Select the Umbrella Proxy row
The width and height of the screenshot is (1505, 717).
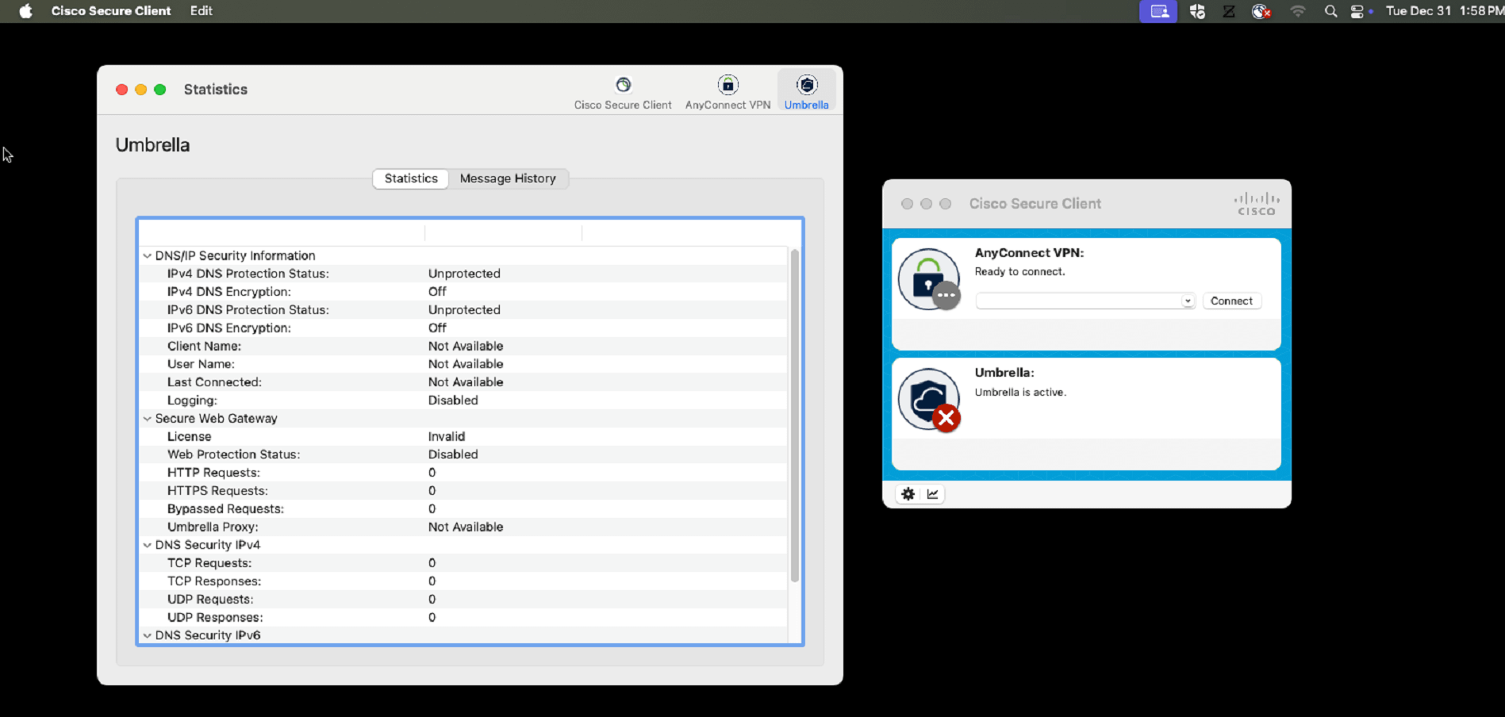[x=463, y=527]
